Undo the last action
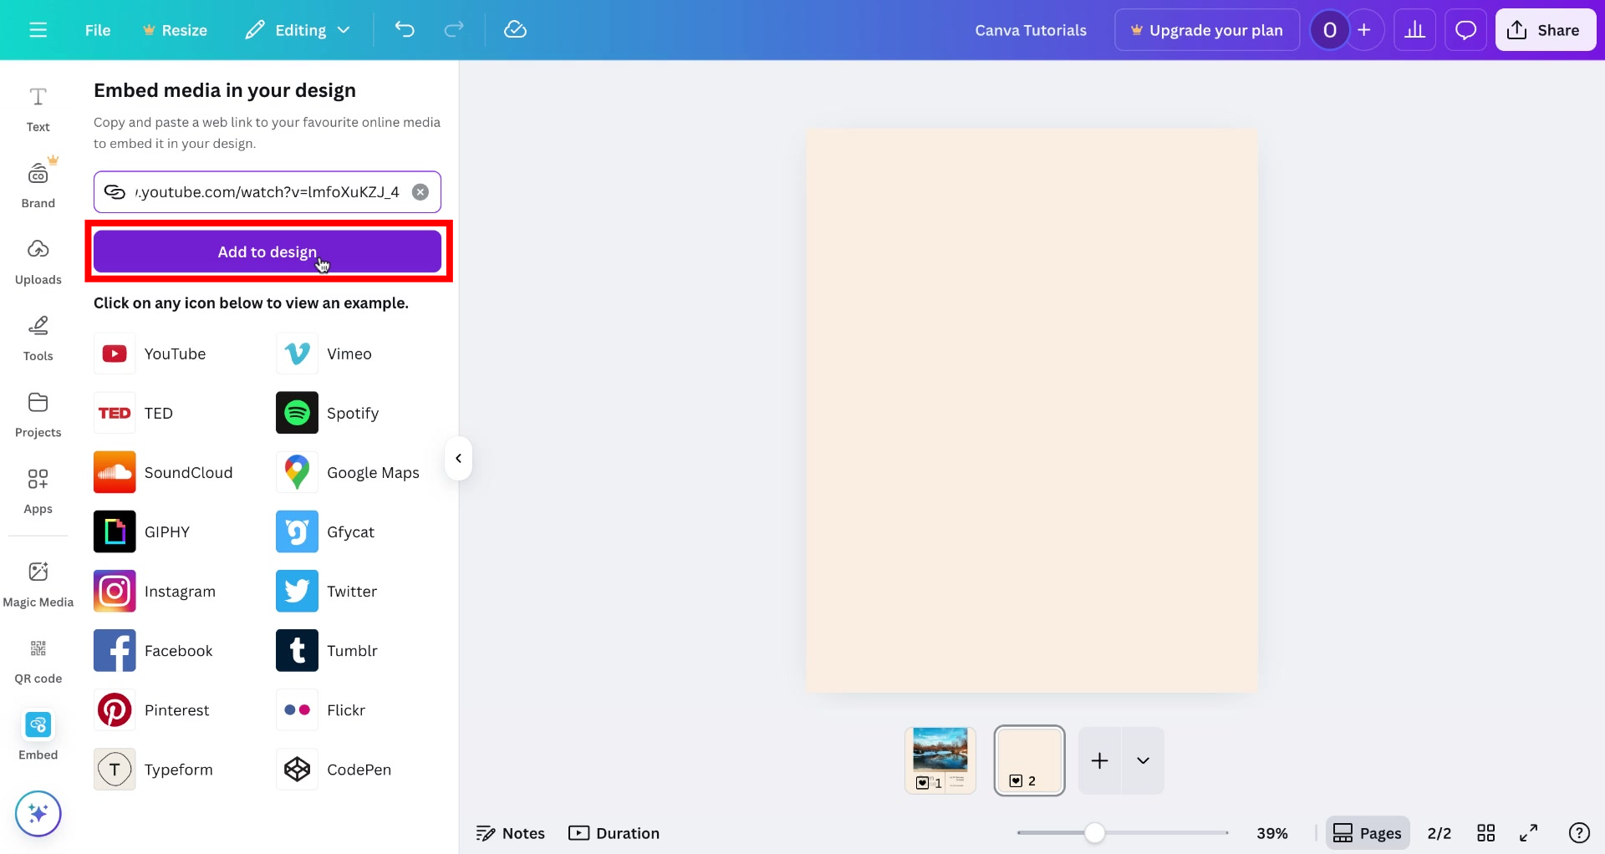 tap(405, 29)
